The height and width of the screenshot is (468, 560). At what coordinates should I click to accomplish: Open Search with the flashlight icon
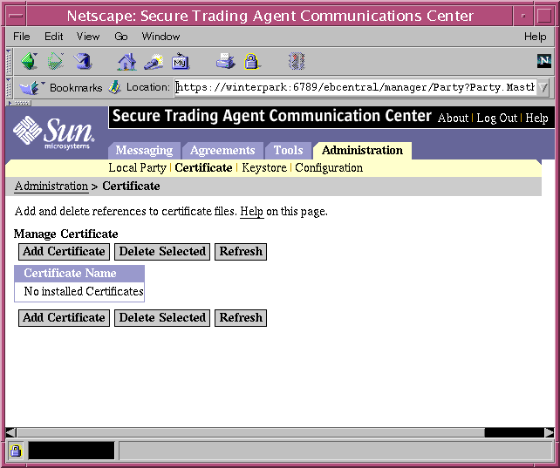click(154, 62)
